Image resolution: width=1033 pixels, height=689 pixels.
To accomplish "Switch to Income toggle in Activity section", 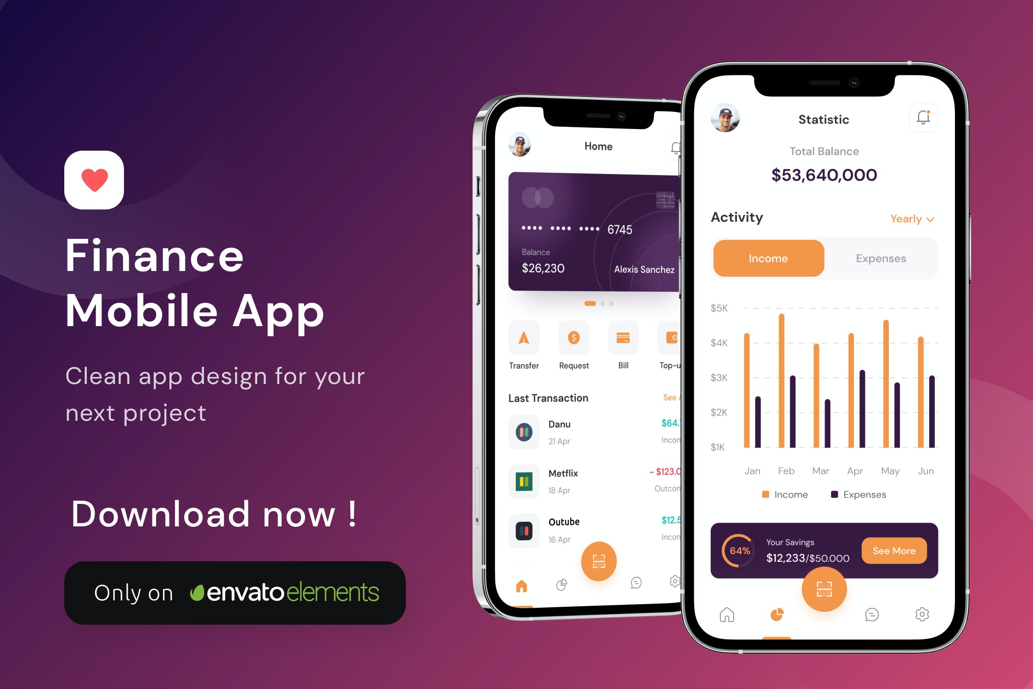I will click(x=769, y=258).
